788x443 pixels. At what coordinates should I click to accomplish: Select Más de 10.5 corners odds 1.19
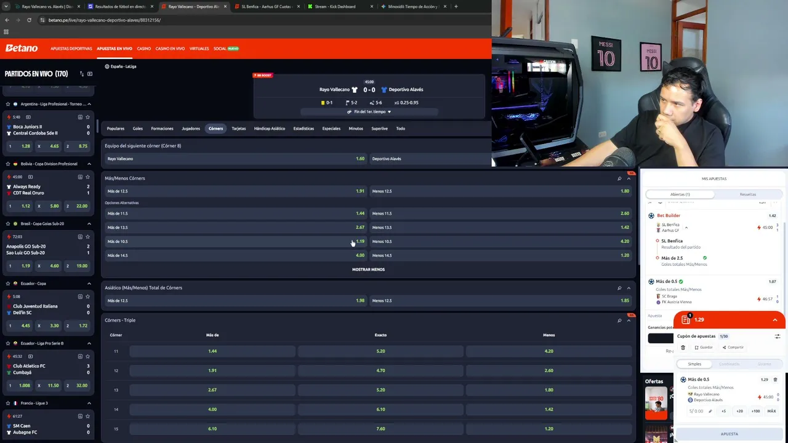[x=236, y=242]
